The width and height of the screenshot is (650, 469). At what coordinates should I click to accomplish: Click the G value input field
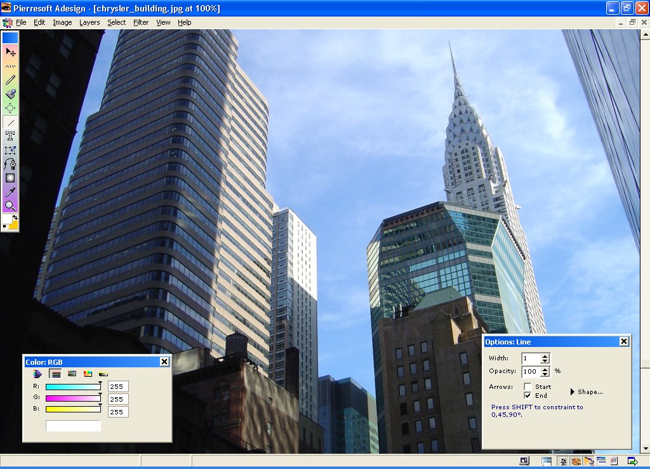pos(118,399)
